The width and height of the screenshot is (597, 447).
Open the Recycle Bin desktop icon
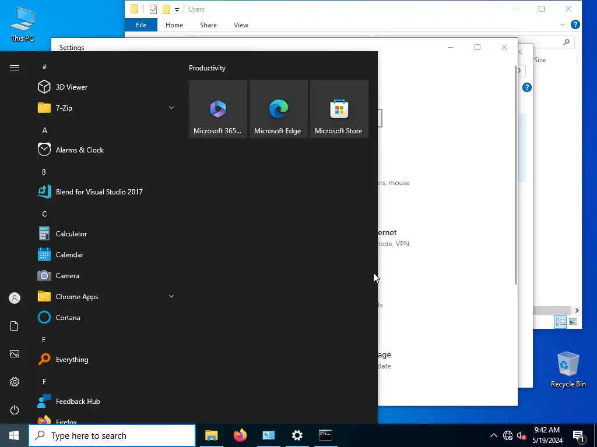(568, 369)
